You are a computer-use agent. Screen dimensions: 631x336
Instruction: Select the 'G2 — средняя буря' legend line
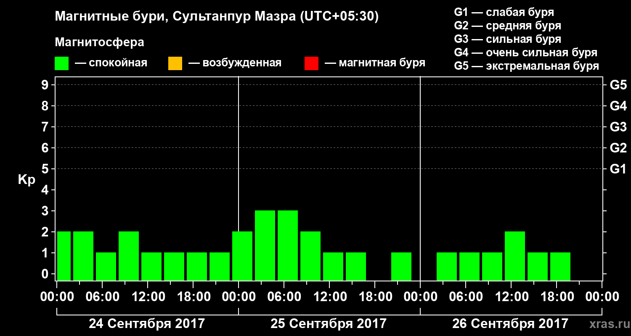(508, 26)
